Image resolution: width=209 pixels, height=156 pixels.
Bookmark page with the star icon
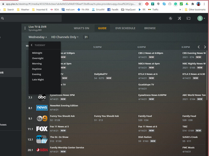[x=140, y=4]
